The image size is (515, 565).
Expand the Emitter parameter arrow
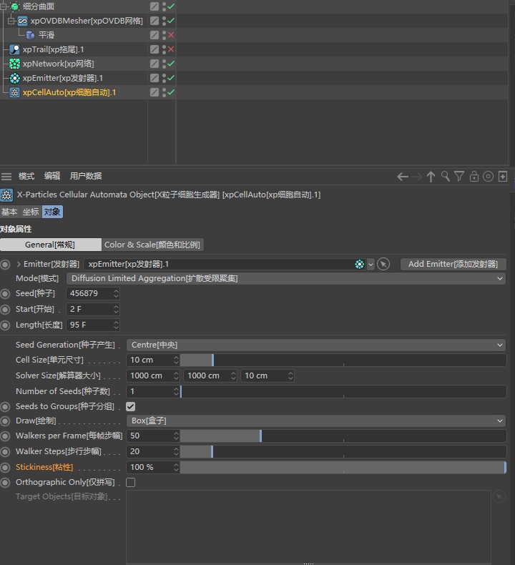pyautogui.click(x=19, y=264)
